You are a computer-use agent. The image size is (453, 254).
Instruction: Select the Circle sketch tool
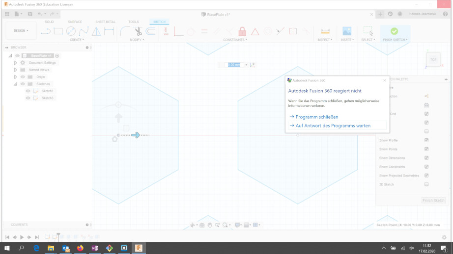pos(71,31)
